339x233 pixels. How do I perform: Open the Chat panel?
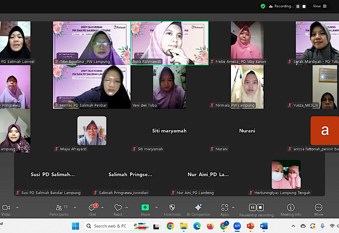click(x=92, y=210)
